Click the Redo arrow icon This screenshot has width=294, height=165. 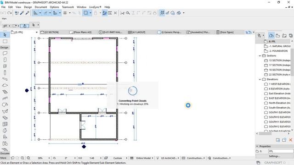pos(9,13)
